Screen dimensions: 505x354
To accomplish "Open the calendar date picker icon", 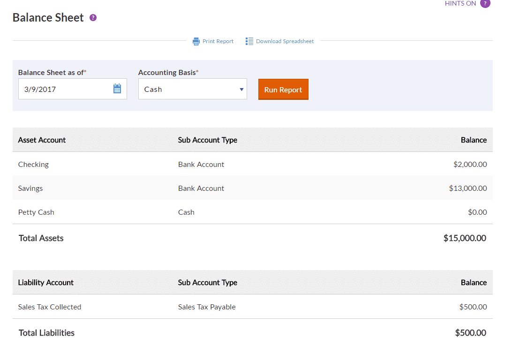I will point(117,89).
